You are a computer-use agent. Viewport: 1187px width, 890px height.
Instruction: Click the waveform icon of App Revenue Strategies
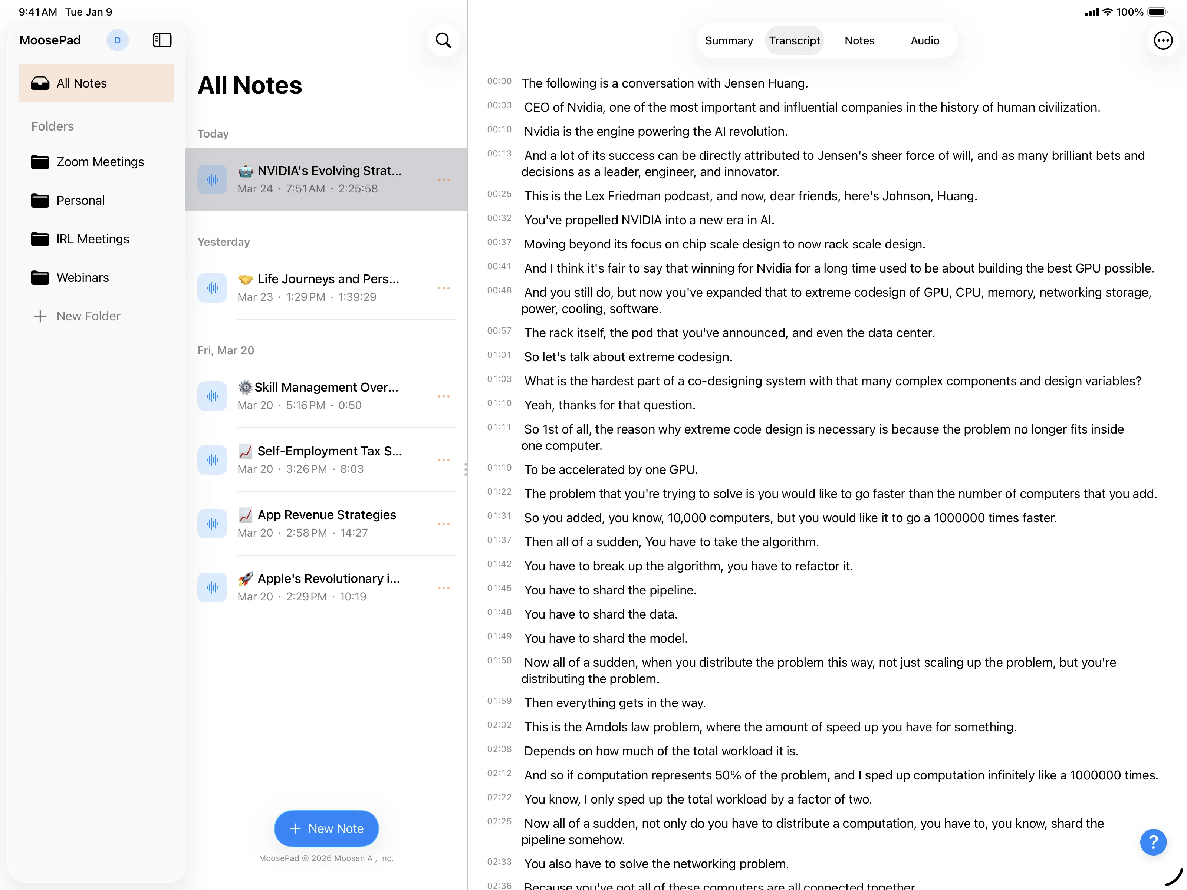212,524
